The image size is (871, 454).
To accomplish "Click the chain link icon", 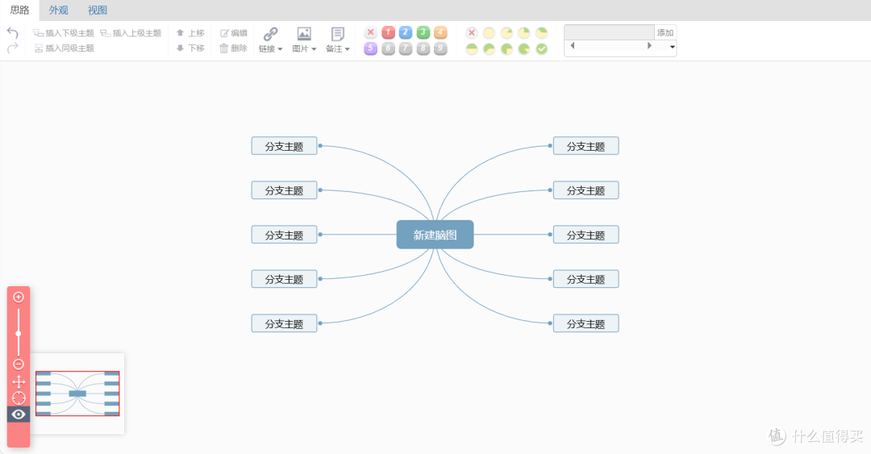I will (x=270, y=34).
